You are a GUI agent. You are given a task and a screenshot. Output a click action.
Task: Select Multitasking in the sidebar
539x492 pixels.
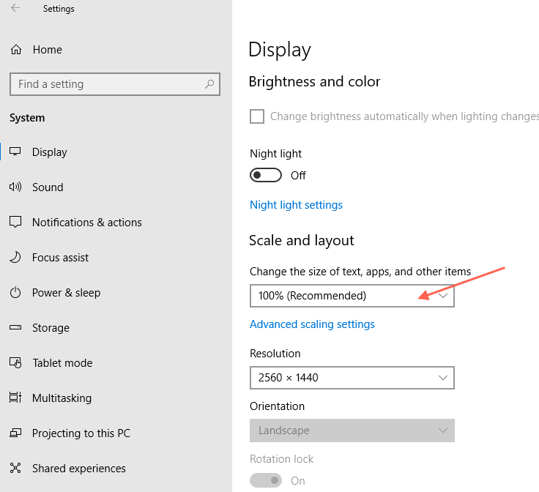coord(62,398)
